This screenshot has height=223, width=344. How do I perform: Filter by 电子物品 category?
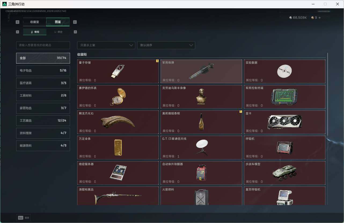pyautogui.click(x=43, y=70)
